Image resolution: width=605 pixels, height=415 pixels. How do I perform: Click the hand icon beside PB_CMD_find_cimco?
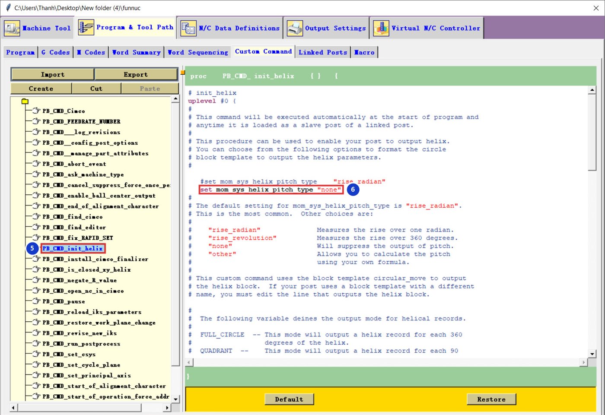(x=36, y=217)
